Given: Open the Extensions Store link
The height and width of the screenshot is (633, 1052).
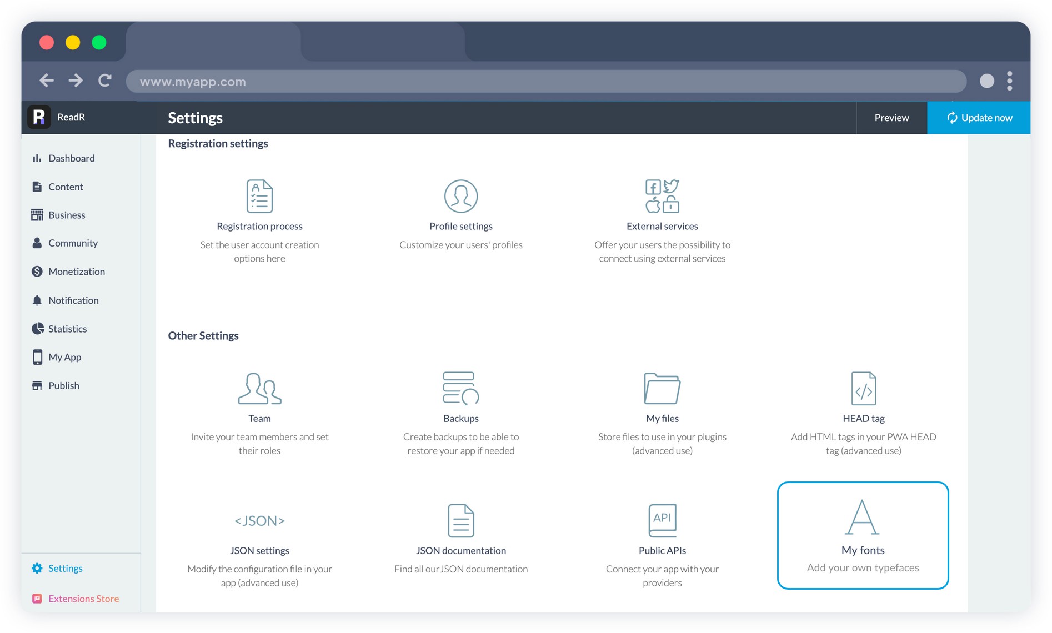Looking at the screenshot, I should pos(83,599).
